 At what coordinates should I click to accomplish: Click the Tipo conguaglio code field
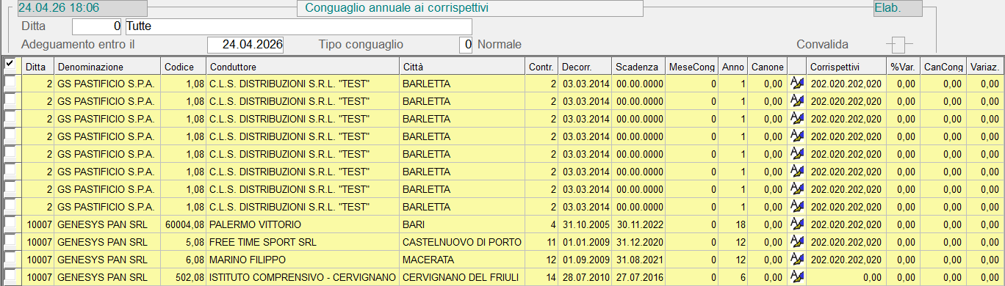466,45
